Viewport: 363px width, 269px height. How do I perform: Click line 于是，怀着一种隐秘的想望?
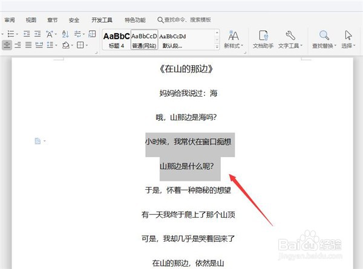[x=188, y=190]
